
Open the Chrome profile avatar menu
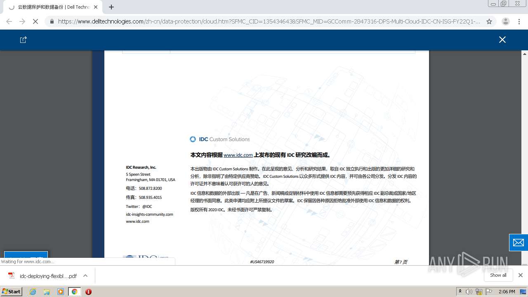click(x=505, y=21)
